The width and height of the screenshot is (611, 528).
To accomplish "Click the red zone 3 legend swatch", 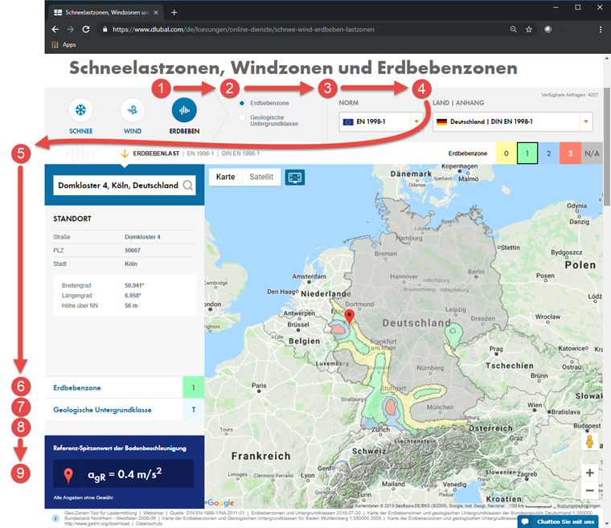I will click(x=570, y=153).
